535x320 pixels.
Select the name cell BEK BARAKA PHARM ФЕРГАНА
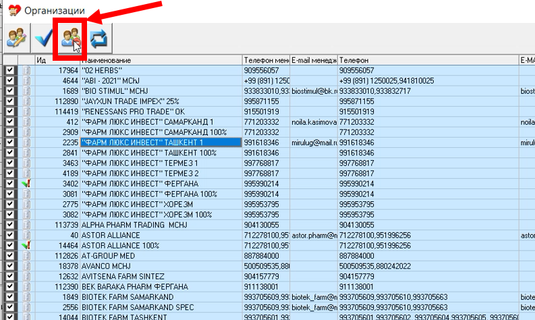point(161,286)
